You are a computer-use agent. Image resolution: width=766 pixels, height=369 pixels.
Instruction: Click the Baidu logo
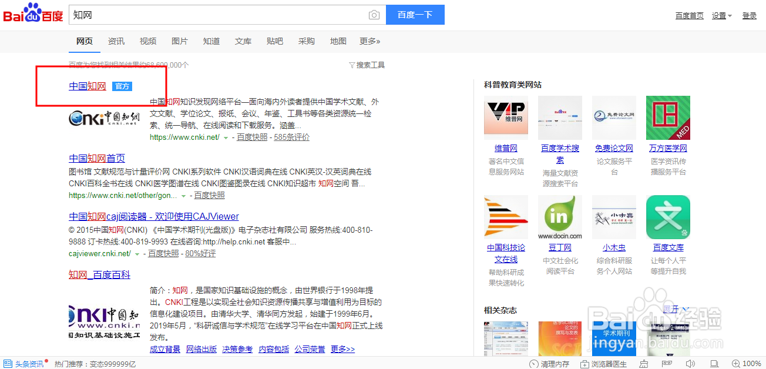pos(33,13)
